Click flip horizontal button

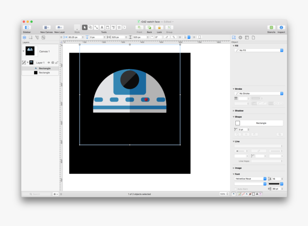[167, 37]
